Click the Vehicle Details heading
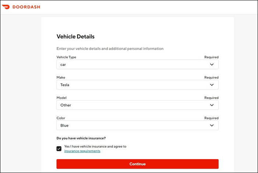 76,36
